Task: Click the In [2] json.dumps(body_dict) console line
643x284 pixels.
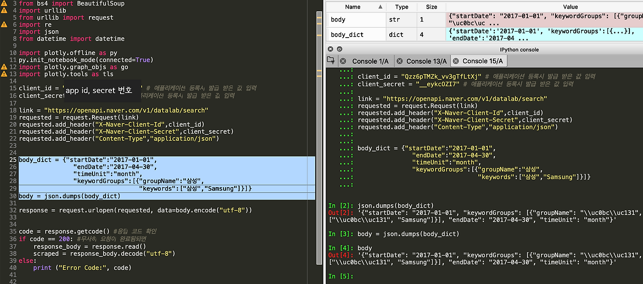Action: pyautogui.click(x=381, y=206)
